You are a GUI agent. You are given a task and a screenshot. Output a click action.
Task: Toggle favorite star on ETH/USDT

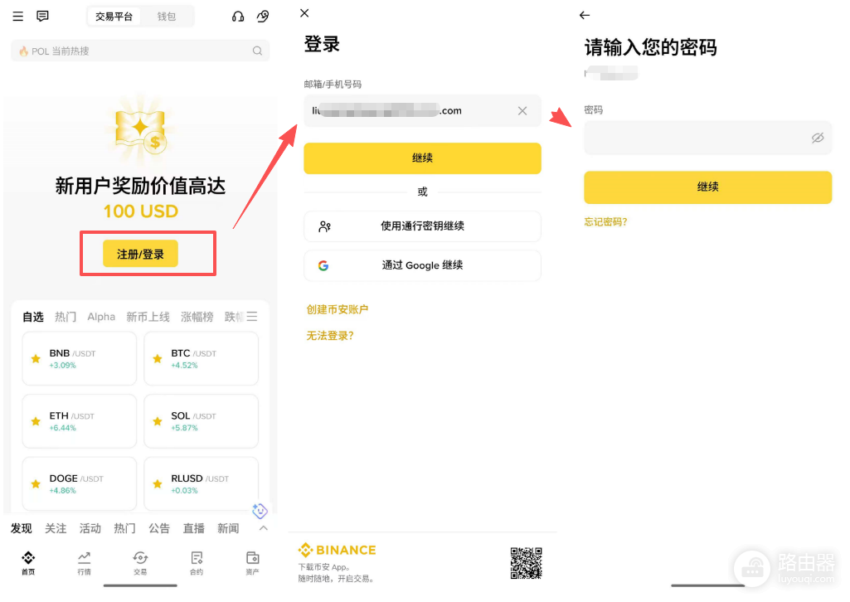pyautogui.click(x=36, y=421)
